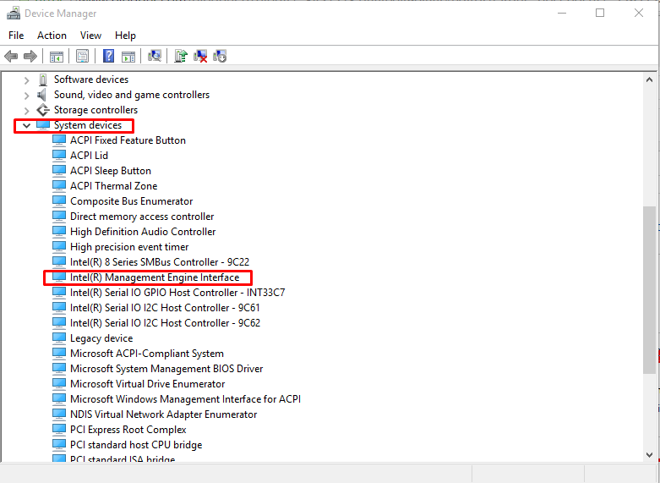Click the Uninstall device icon with red X
Screen dimensions: 660x483
[x=200, y=56]
